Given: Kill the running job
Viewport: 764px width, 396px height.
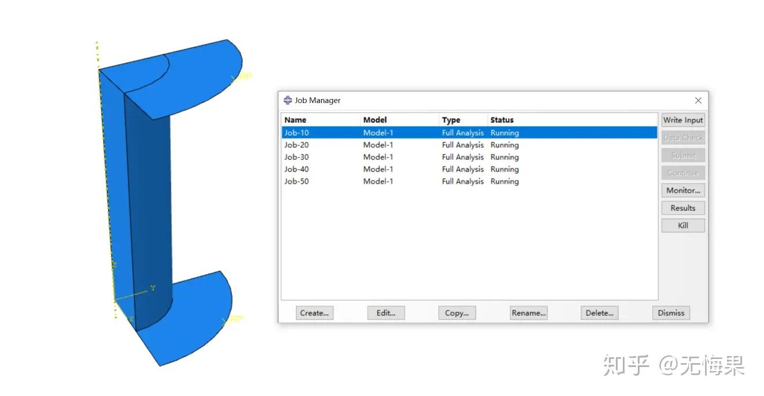Looking at the screenshot, I should coord(683,225).
